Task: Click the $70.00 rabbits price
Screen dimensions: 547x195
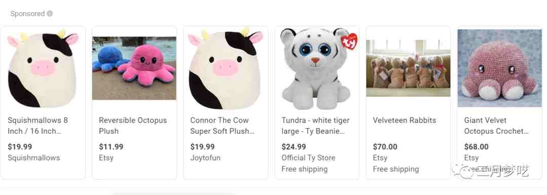Action: point(385,147)
